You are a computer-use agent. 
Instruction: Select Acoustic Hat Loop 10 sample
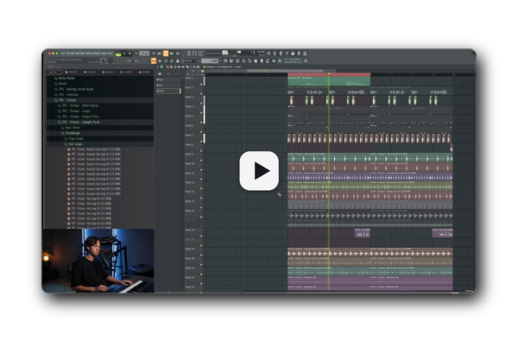coord(94,193)
